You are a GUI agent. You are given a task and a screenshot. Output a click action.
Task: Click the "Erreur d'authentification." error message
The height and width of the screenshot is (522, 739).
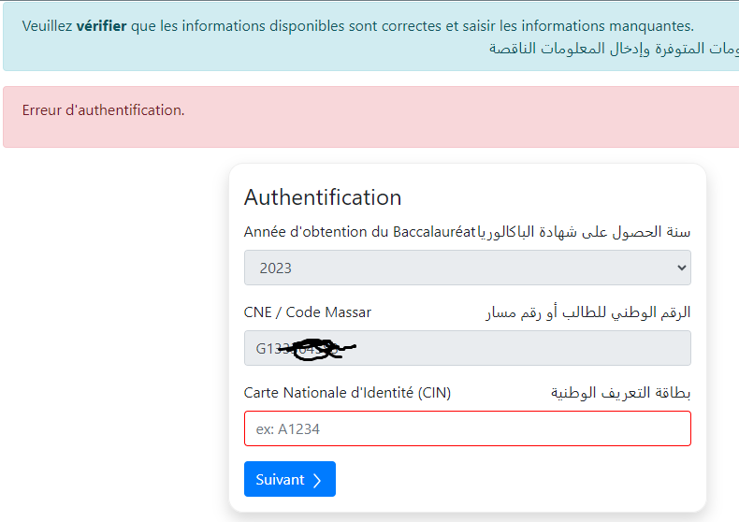tap(104, 110)
